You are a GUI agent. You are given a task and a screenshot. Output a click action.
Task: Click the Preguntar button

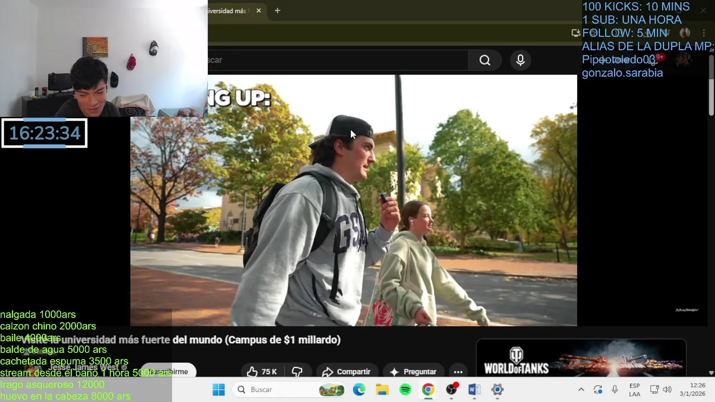click(413, 372)
